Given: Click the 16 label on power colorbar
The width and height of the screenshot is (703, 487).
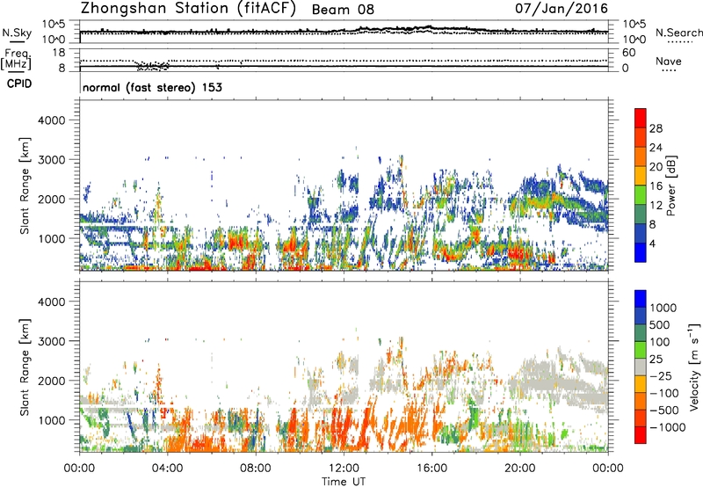Looking at the screenshot, I should pos(656,186).
